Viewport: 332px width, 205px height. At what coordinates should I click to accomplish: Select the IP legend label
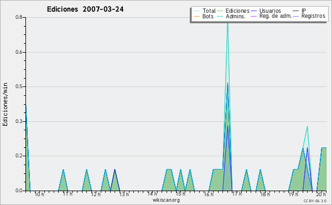pos(304,11)
